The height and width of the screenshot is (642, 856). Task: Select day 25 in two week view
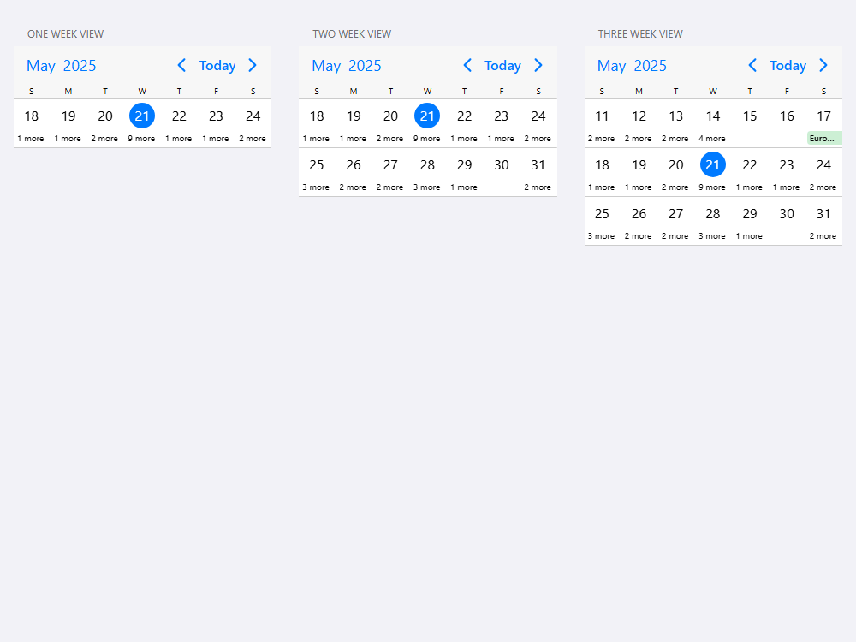[x=317, y=165]
